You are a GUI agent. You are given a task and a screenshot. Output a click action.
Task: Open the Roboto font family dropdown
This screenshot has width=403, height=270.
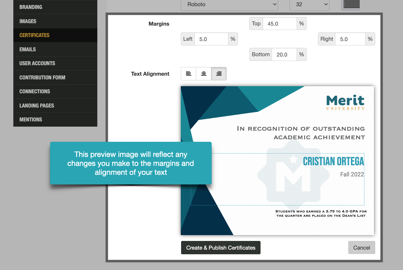[229, 5]
